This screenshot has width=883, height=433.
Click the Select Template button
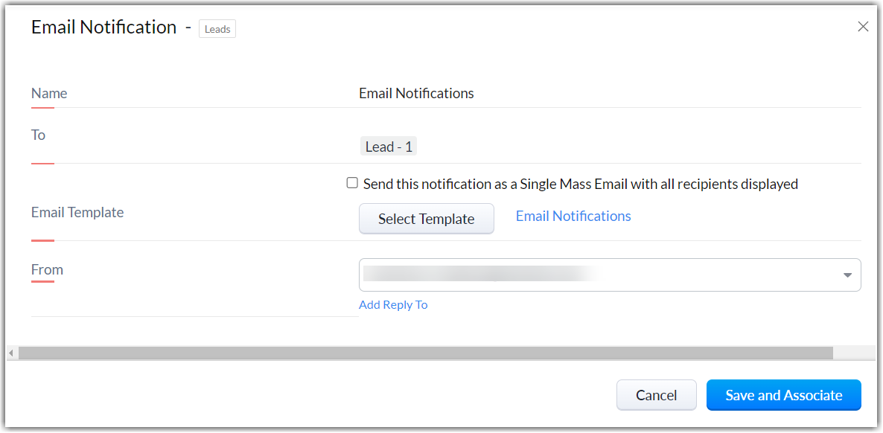427,219
